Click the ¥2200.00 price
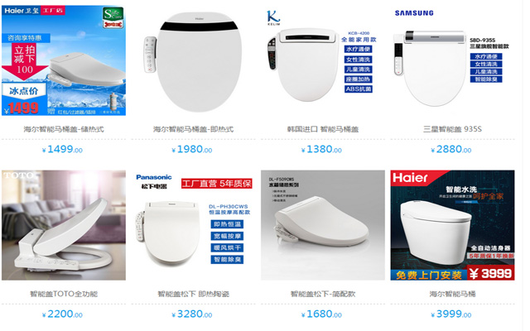530x331 pixels. click(x=62, y=314)
